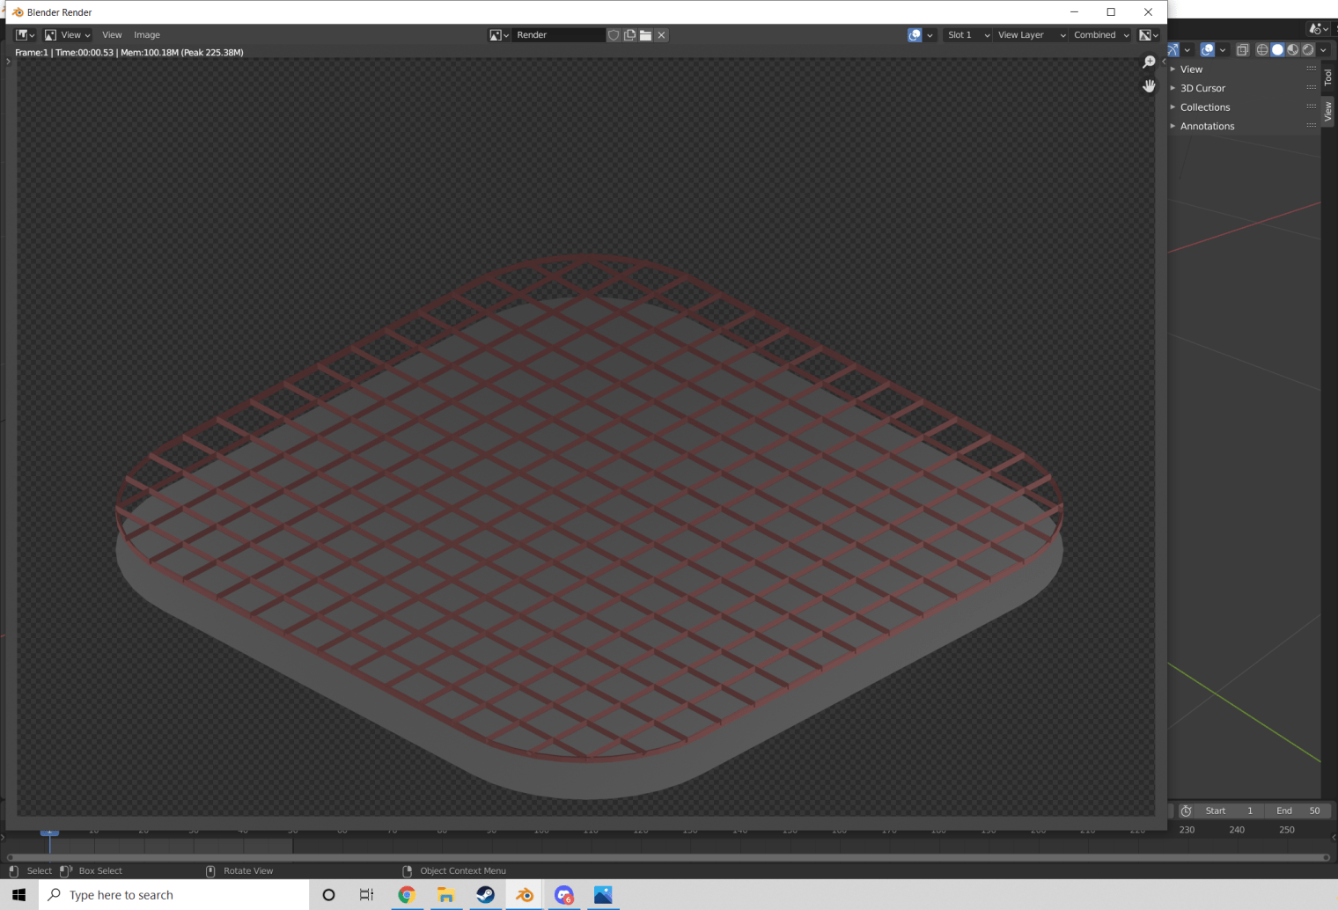Select Solid viewport shading mode
1338x910 pixels.
tap(1278, 50)
